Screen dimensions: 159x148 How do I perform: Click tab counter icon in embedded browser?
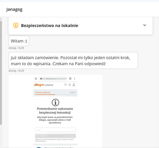click(x=70, y=78)
